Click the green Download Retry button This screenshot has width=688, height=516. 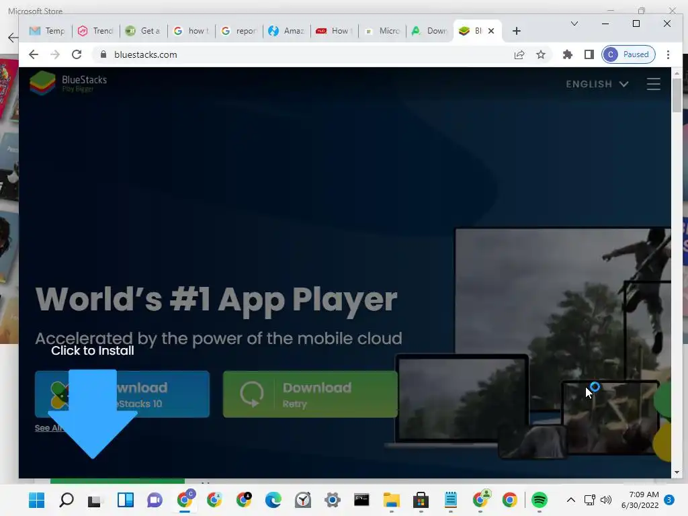pos(310,394)
